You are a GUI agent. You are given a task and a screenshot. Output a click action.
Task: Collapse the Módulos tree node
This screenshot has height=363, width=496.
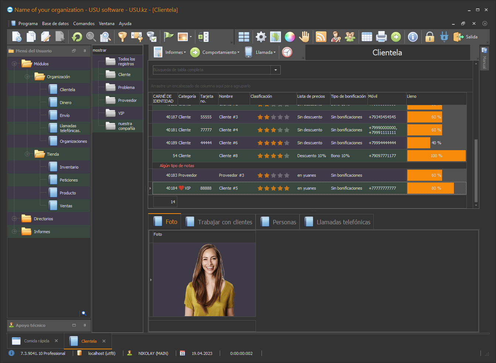tap(14, 64)
